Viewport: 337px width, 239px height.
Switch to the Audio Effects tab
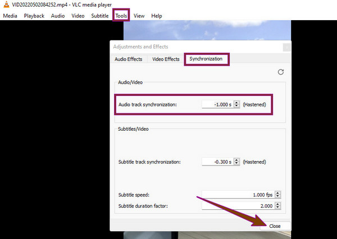point(128,59)
